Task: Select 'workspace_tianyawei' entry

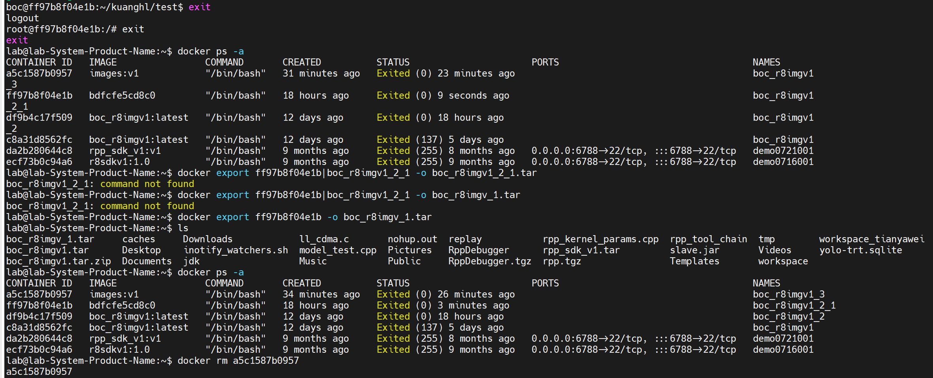Action: pyautogui.click(x=872, y=239)
